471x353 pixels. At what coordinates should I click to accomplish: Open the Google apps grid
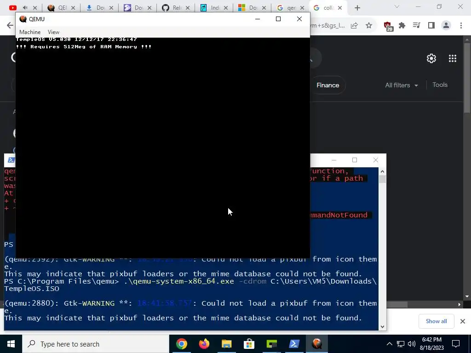tap(453, 58)
